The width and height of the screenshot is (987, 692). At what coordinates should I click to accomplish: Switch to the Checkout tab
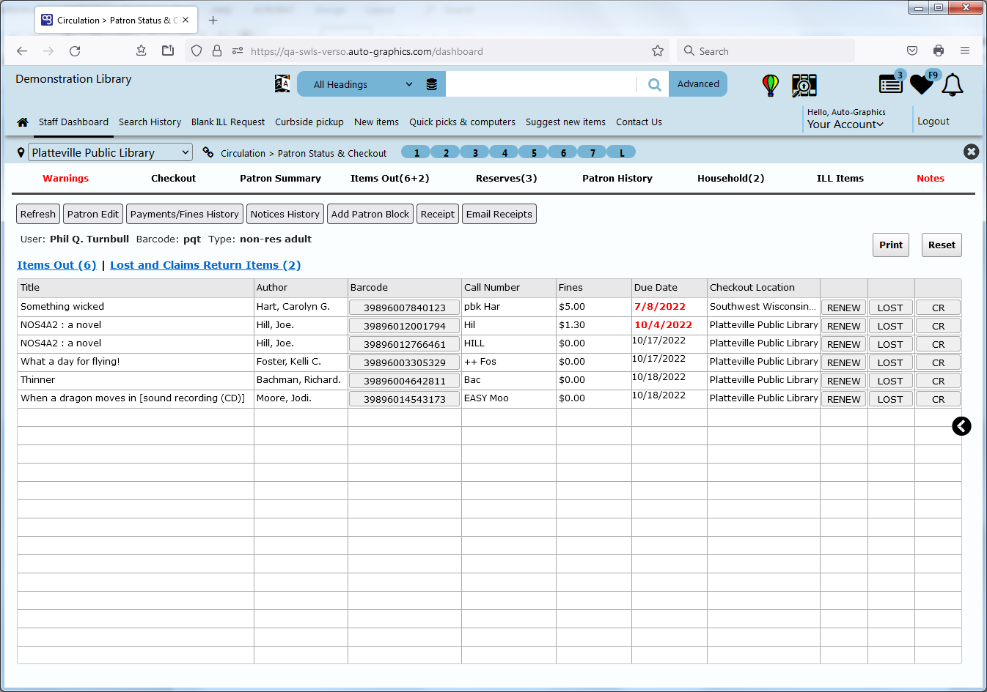pos(173,179)
